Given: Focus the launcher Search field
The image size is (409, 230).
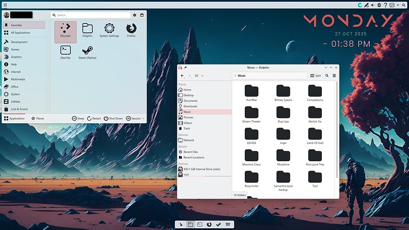Looking at the screenshot, I should click(91, 15).
